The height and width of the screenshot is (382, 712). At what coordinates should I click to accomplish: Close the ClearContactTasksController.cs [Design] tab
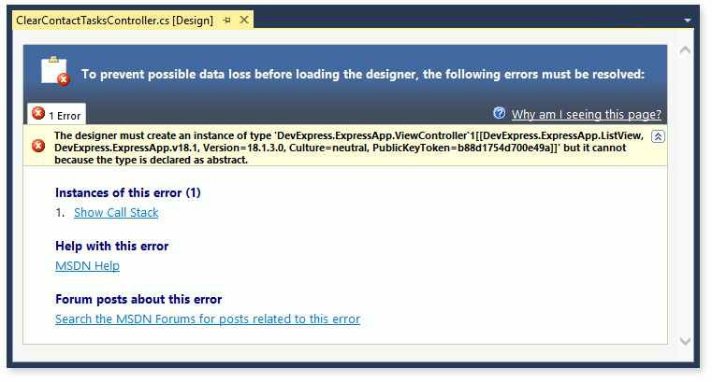244,20
